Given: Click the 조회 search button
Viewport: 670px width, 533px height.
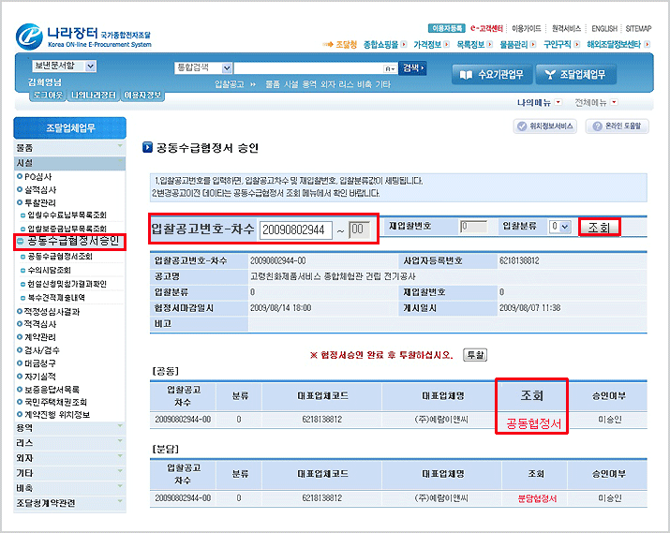Looking at the screenshot, I should [x=599, y=228].
